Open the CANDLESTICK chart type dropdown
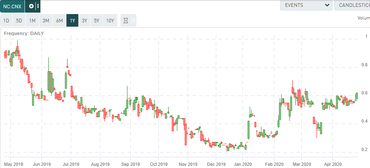The height and width of the screenshot is (168, 370). pyautogui.click(x=352, y=5)
